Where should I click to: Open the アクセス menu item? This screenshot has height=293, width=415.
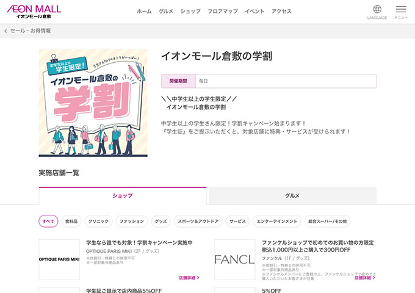pyautogui.click(x=281, y=12)
